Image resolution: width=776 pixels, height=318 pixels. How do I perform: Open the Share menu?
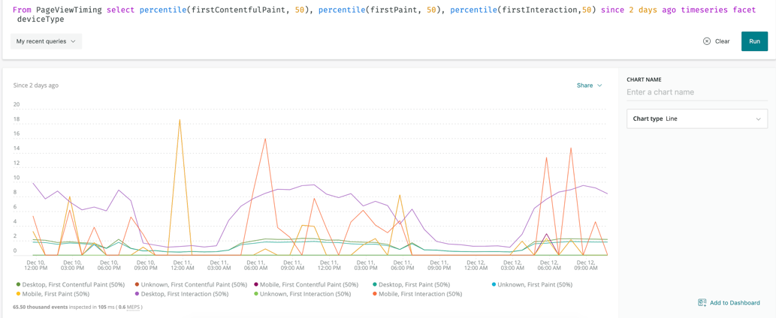coord(590,85)
